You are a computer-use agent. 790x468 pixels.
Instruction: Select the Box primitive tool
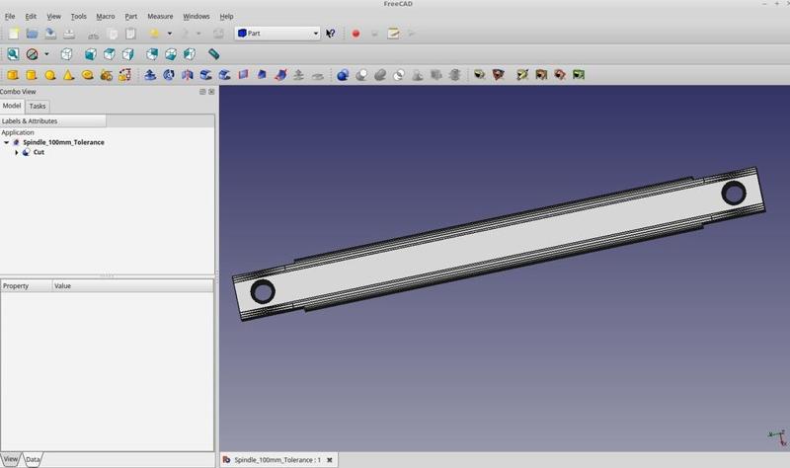point(13,75)
